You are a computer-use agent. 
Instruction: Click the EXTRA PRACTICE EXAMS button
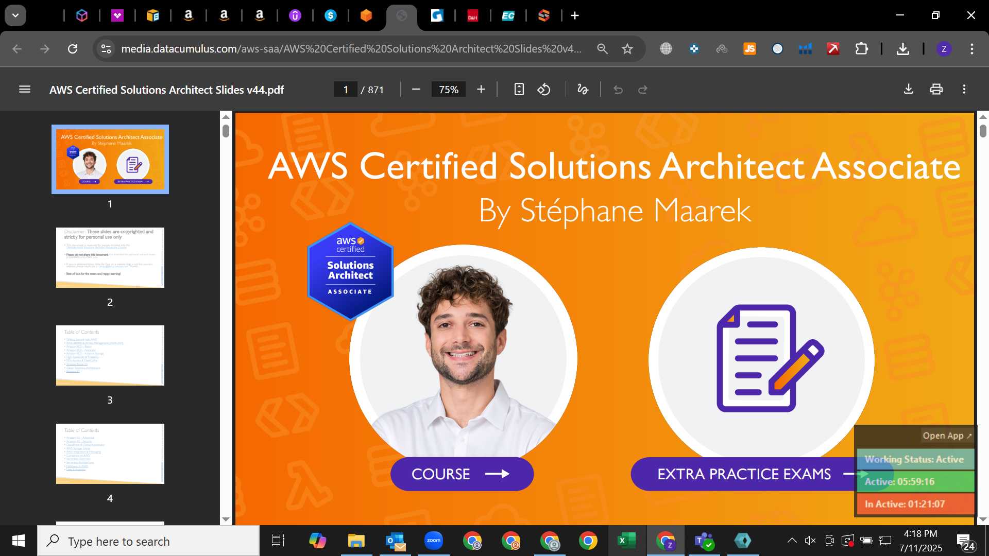coord(744,474)
